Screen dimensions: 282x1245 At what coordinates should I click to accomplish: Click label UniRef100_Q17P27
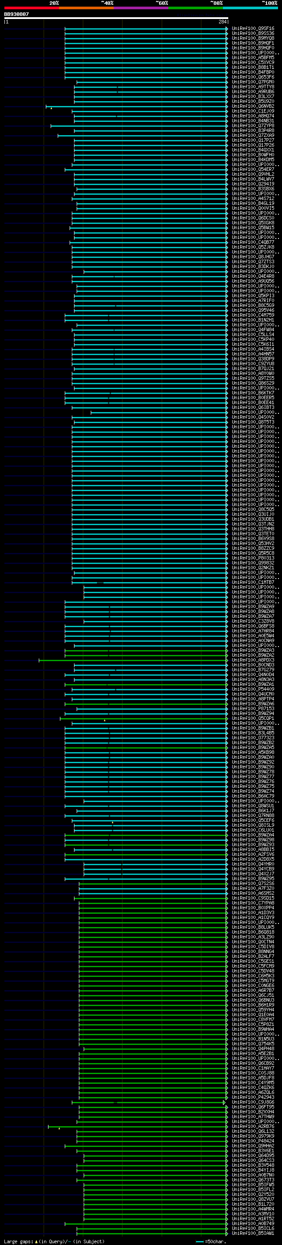(253, 140)
